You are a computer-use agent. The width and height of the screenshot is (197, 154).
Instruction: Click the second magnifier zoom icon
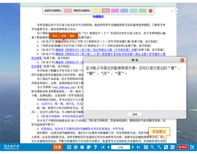[159, 147]
